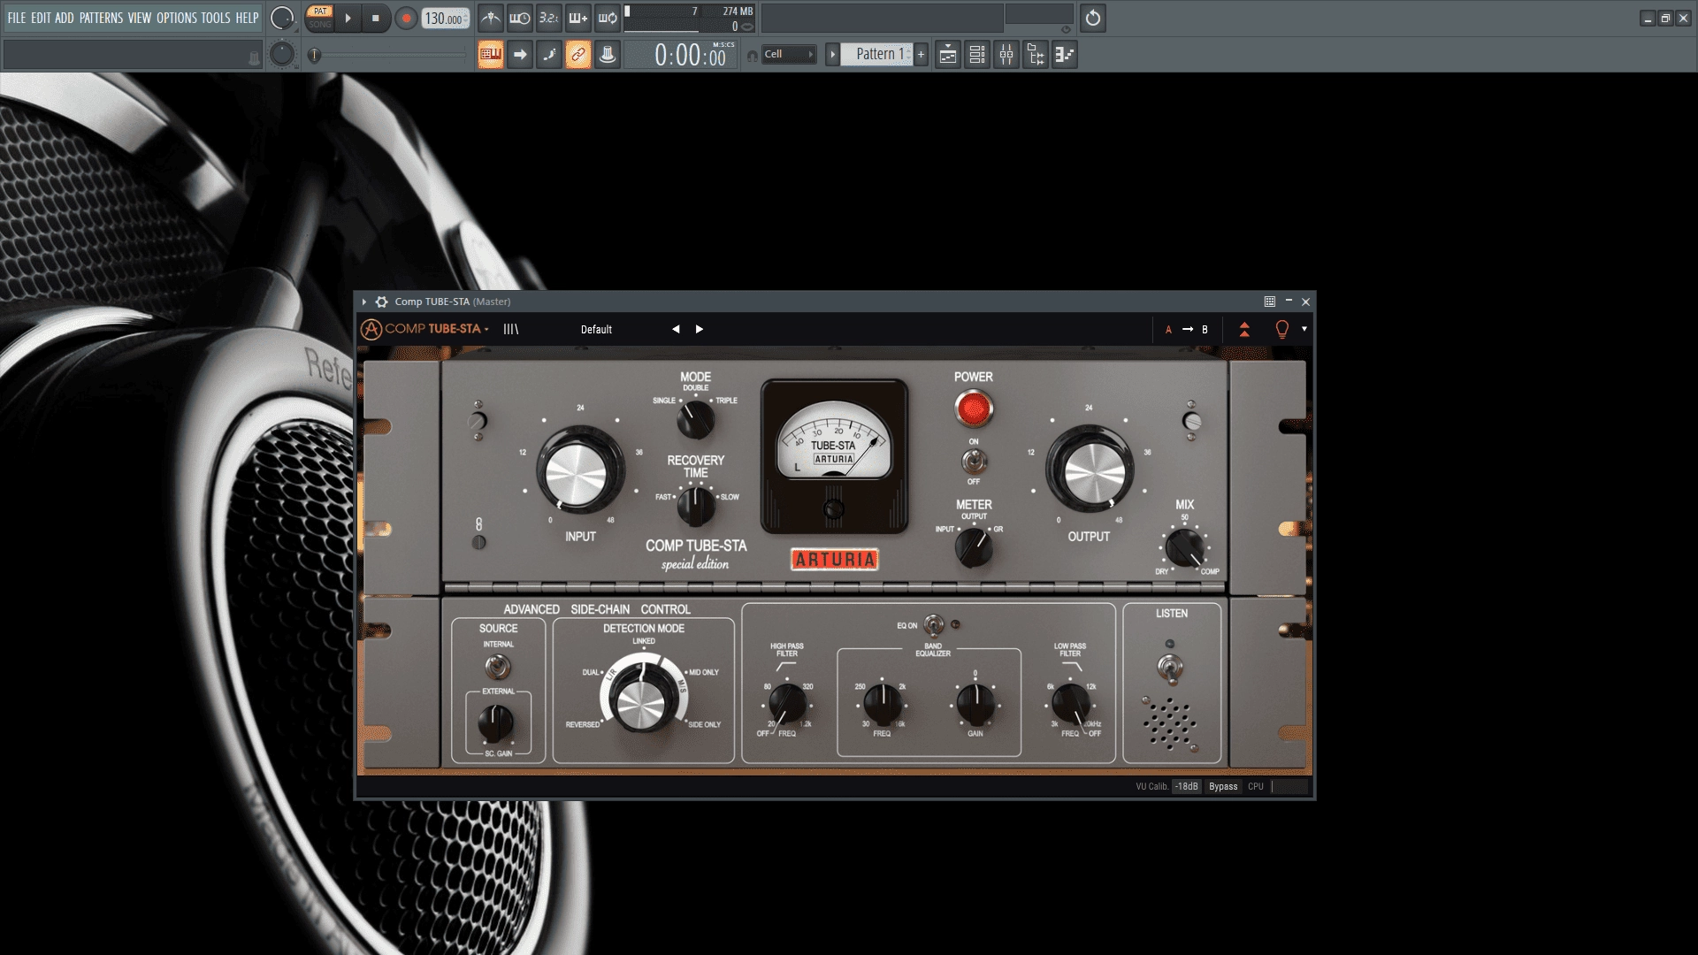Open the pattern menu arrow before Pattern 1
This screenshot has height=955, width=1698.
coord(832,55)
